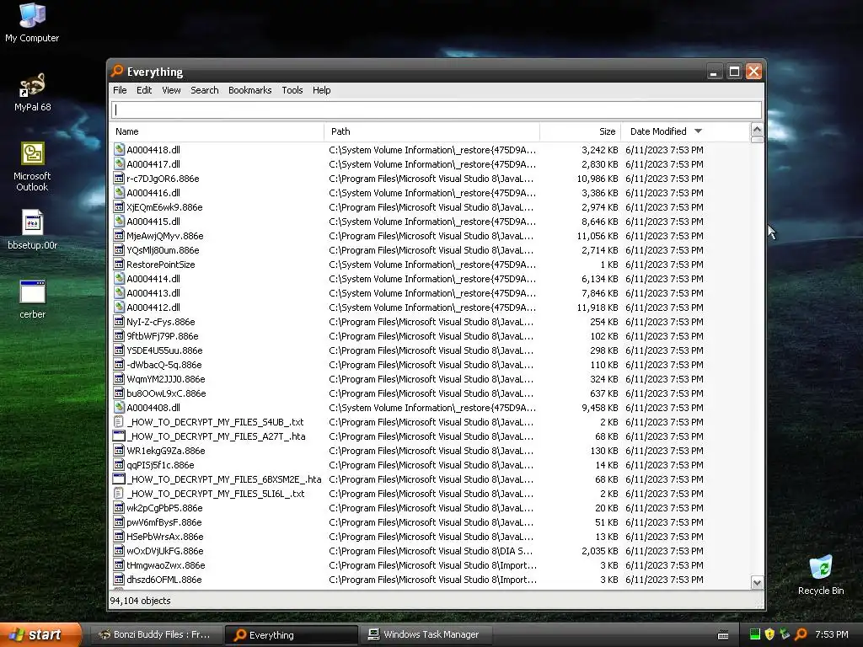Select file wk2pCgPbP5.886e
The width and height of the screenshot is (863, 647).
click(164, 508)
